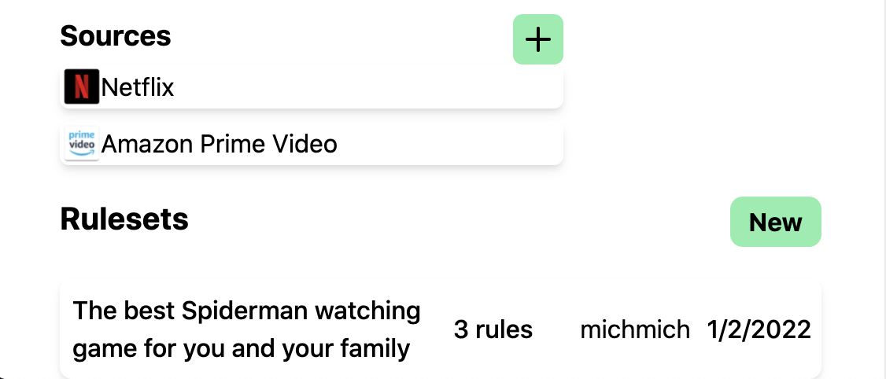Select the Amazon Prime Video source name
Screen dimensions: 886x379
coord(219,144)
